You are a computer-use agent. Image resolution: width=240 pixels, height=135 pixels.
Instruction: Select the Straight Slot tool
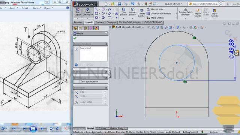96,18
